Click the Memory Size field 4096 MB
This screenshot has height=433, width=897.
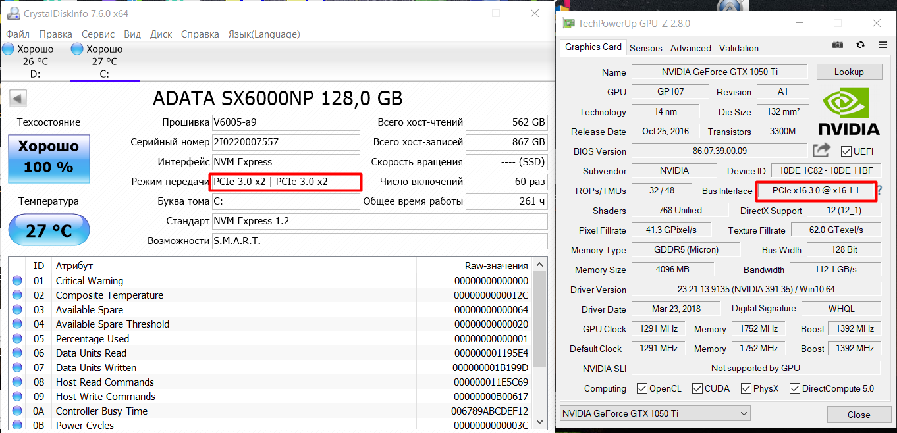pyautogui.click(x=672, y=269)
